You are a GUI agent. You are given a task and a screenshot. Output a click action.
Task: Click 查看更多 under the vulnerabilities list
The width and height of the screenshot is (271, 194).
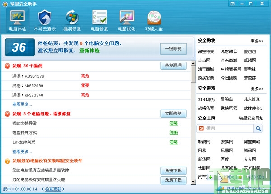(x=22, y=104)
